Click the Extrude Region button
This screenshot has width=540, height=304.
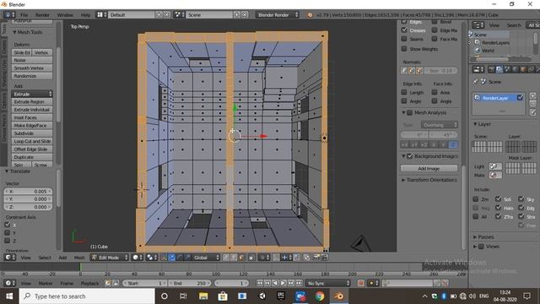[x=32, y=101]
